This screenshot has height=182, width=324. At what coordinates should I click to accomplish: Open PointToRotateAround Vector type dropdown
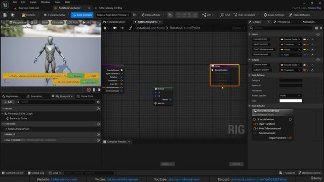290,50
